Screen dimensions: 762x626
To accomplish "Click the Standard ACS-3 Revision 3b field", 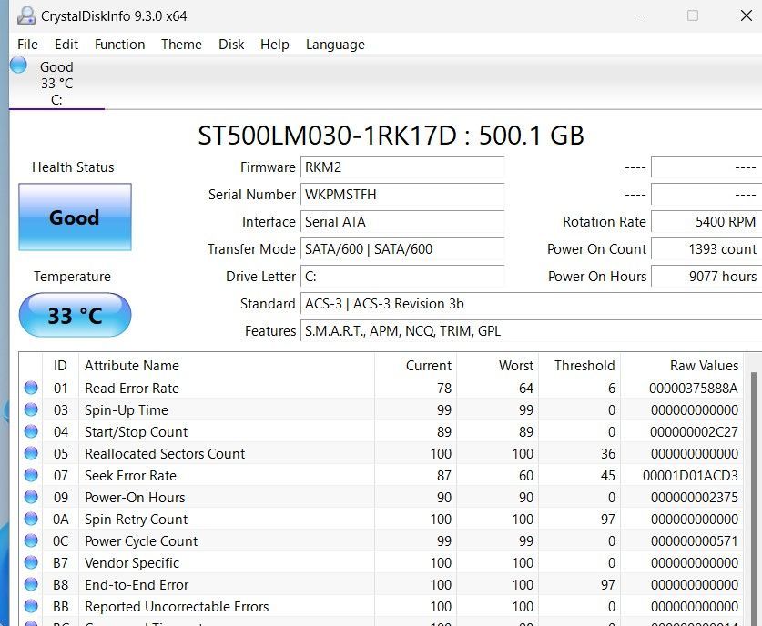I will [x=531, y=304].
